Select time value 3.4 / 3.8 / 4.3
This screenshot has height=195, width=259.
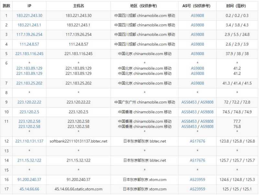pyautogui.click(x=237, y=25)
